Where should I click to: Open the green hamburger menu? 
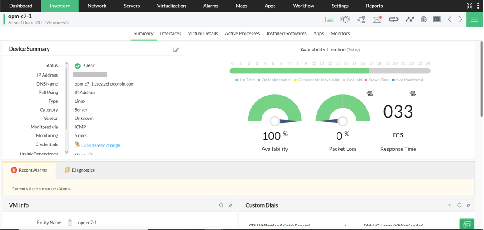(x=474, y=19)
